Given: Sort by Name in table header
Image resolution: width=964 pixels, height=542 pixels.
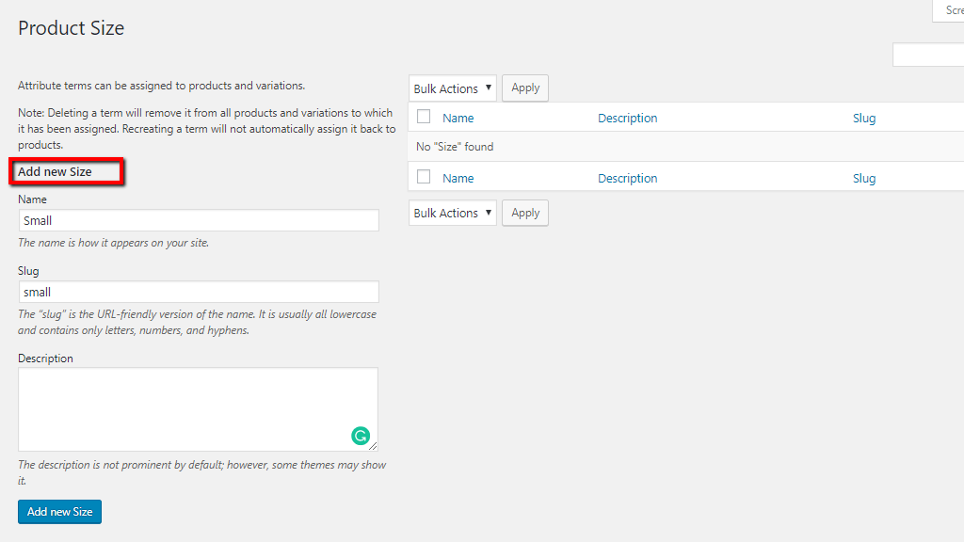Looking at the screenshot, I should [458, 118].
